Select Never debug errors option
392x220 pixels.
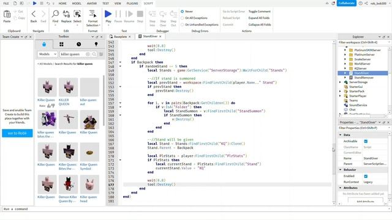click(183, 12)
